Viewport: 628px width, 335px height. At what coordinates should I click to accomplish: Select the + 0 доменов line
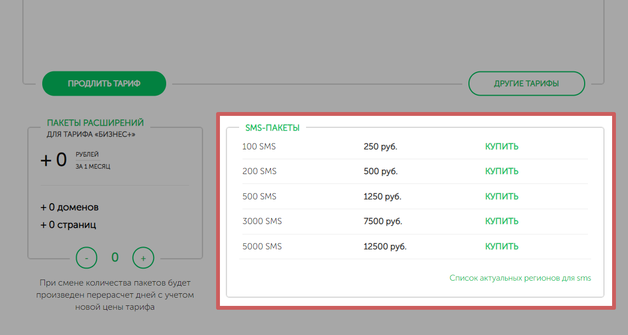70,208
